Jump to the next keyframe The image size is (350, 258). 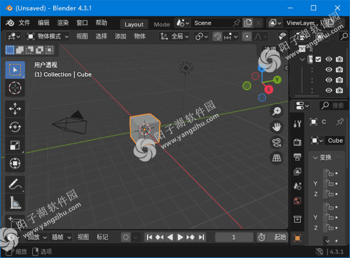(x=191, y=237)
